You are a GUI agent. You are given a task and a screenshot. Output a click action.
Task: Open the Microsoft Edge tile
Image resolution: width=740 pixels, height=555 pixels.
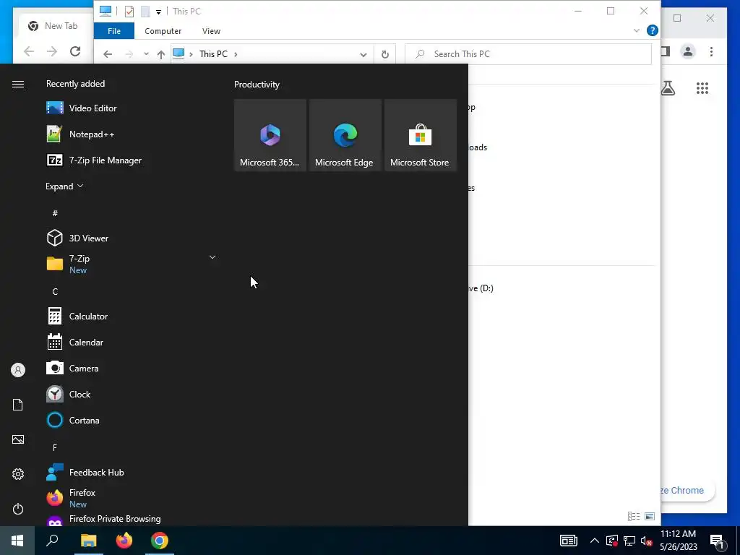point(345,135)
